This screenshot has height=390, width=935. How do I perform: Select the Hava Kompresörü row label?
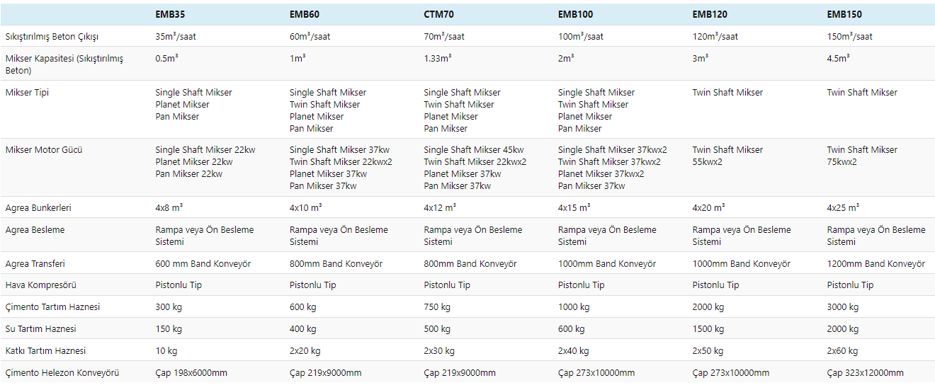click(40, 285)
